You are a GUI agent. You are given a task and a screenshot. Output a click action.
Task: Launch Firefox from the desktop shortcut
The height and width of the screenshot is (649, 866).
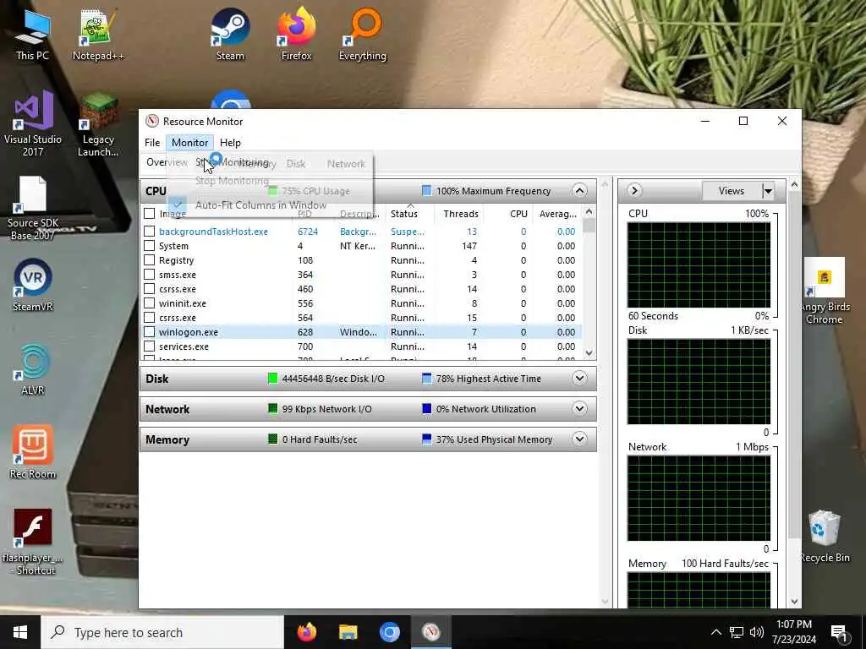tap(297, 34)
